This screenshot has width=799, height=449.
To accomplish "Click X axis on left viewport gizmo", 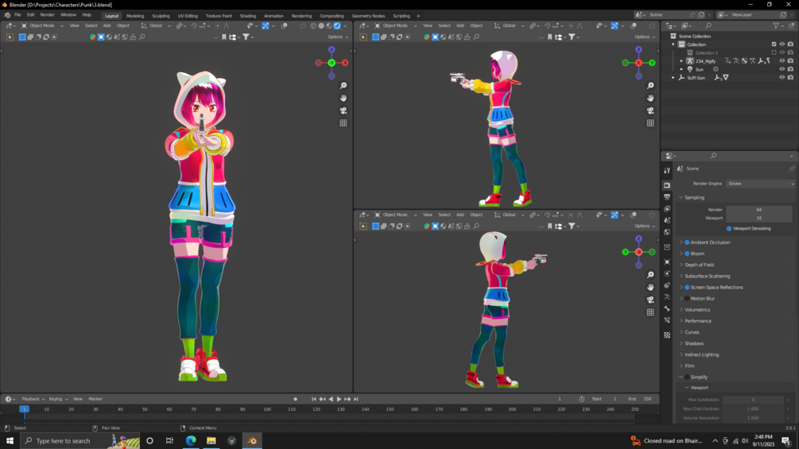I will [x=345, y=63].
